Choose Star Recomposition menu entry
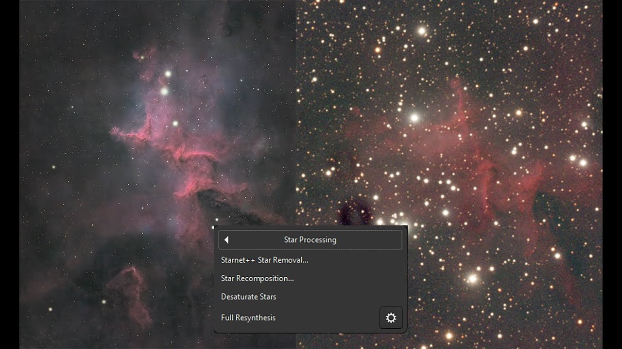The height and width of the screenshot is (349, 622). [x=257, y=278]
